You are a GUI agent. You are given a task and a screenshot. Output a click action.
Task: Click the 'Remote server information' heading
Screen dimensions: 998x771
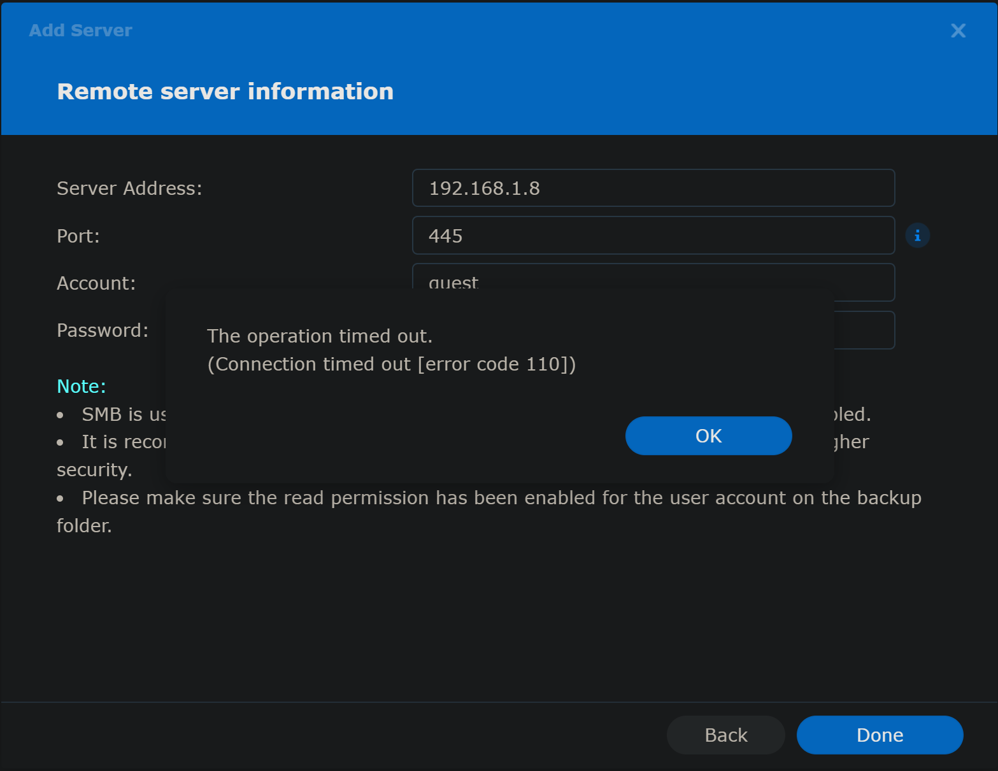(225, 92)
